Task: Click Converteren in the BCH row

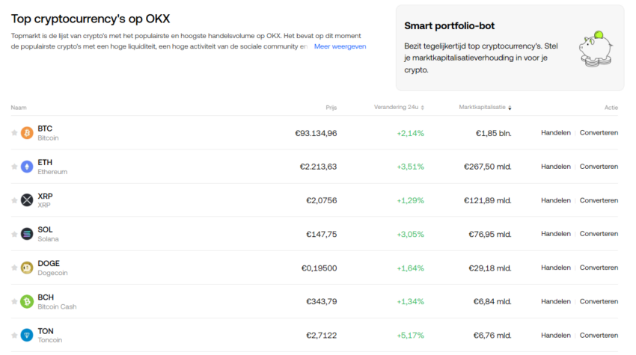Action: click(x=599, y=301)
